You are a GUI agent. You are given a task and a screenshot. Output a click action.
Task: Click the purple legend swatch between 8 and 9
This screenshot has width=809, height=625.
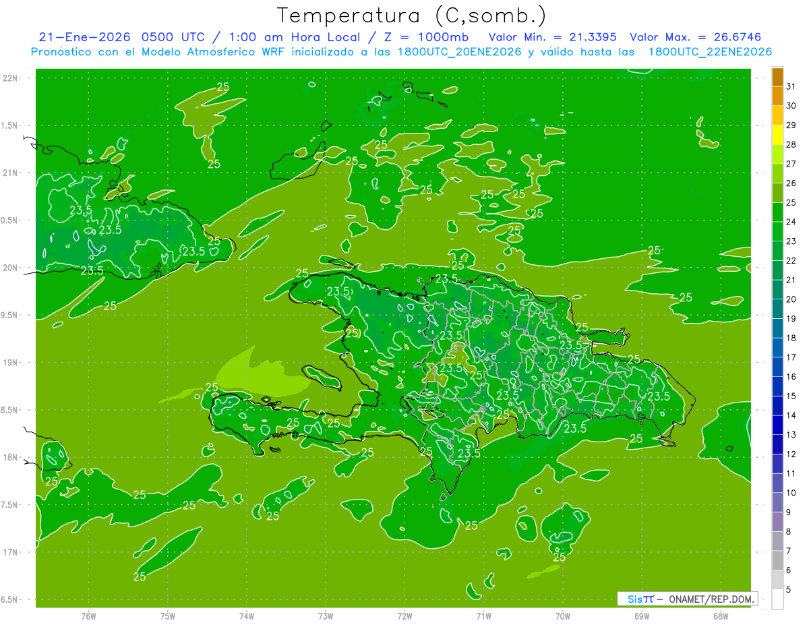tap(777, 522)
